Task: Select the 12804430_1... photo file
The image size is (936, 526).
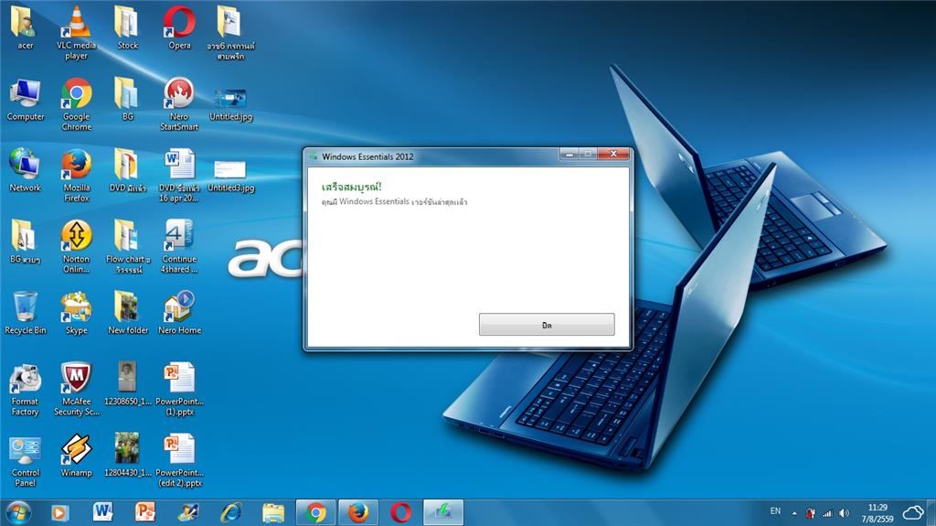Action: [x=128, y=456]
